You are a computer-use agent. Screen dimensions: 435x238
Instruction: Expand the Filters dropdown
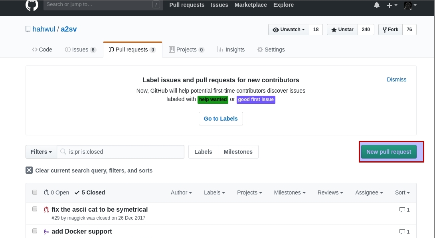pyautogui.click(x=41, y=152)
